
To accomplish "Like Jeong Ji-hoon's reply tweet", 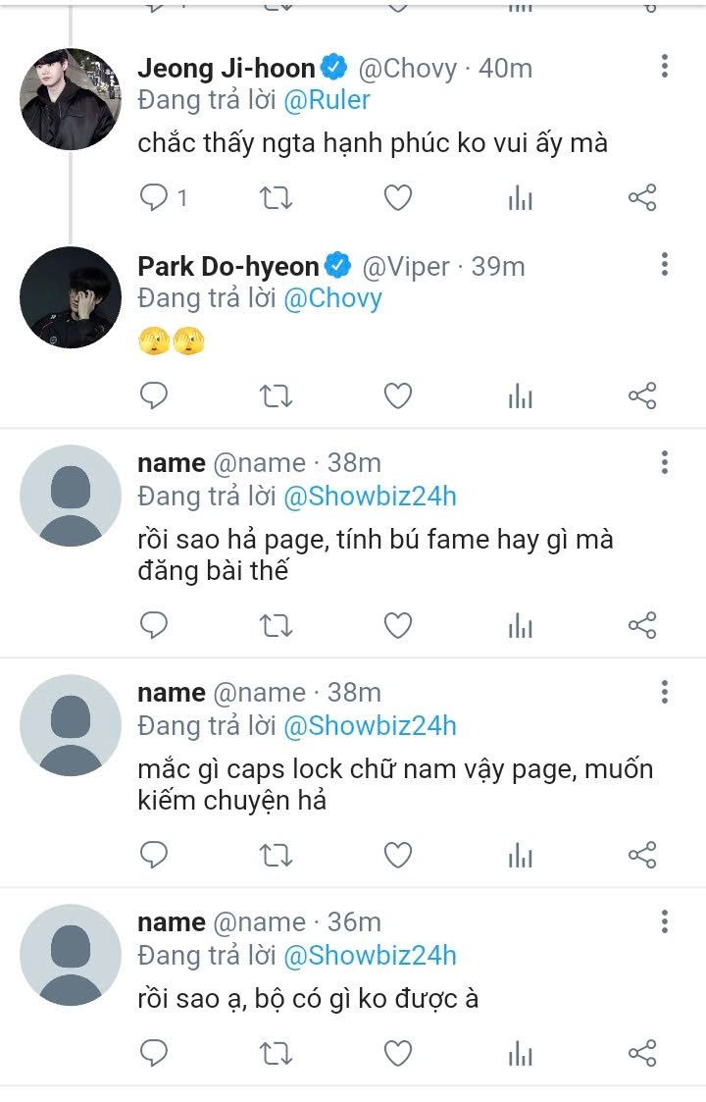I will (x=397, y=198).
